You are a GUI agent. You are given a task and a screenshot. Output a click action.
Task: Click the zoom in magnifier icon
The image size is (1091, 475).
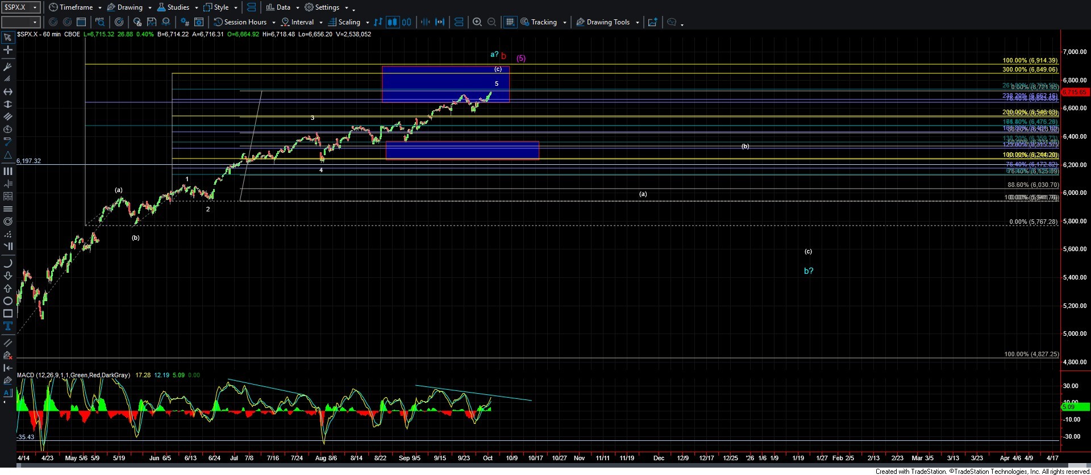(477, 22)
